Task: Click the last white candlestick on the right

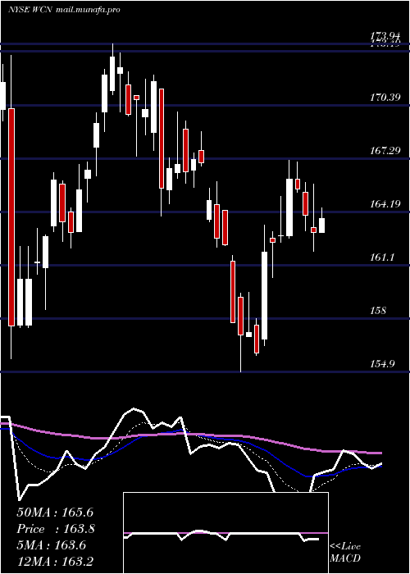Action: (321, 225)
